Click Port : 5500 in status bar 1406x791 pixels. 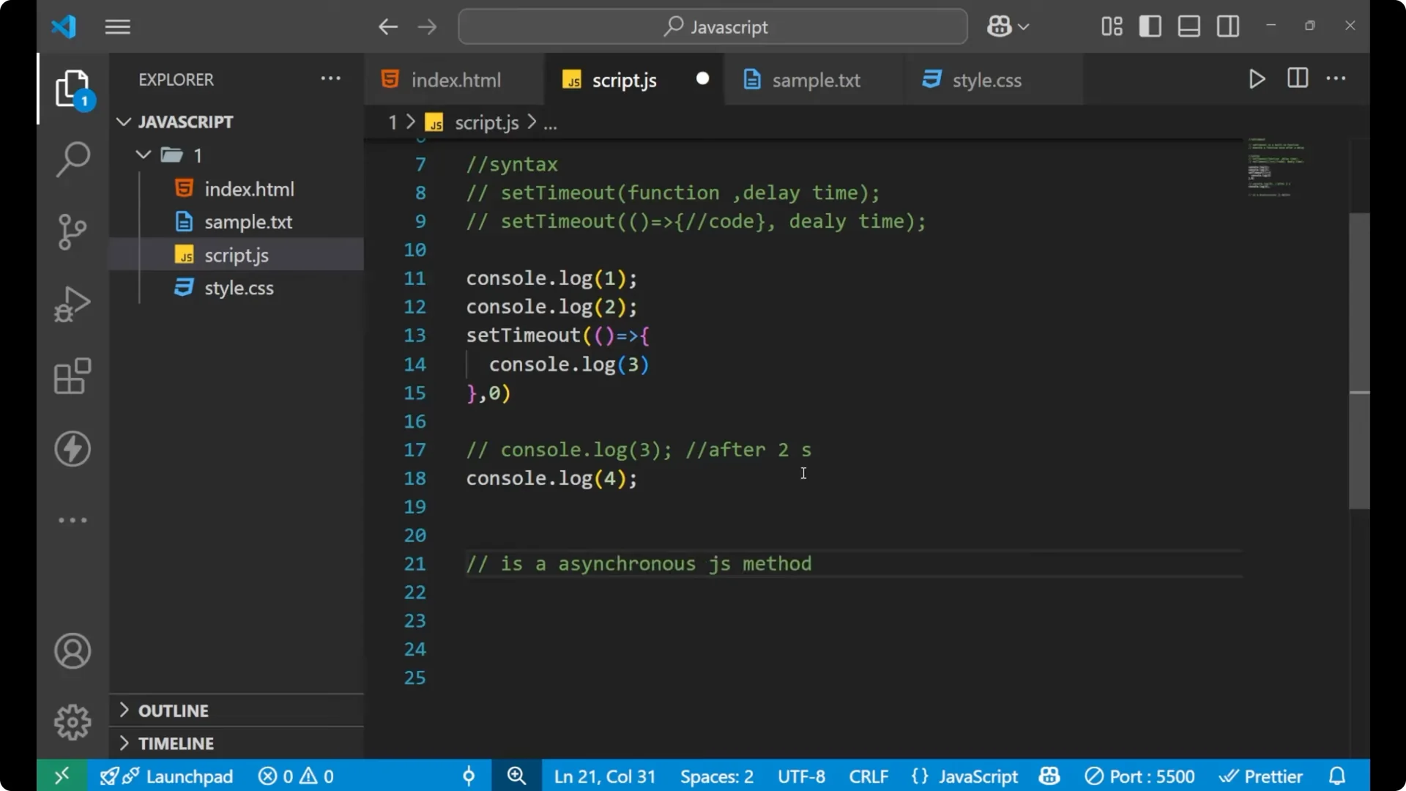coord(1139,776)
